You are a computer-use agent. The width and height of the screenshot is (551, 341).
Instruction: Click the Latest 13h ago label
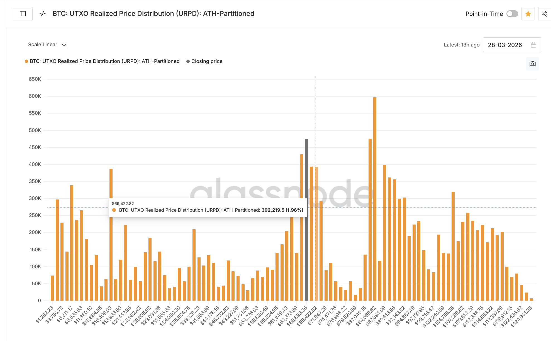(x=462, y=45)
